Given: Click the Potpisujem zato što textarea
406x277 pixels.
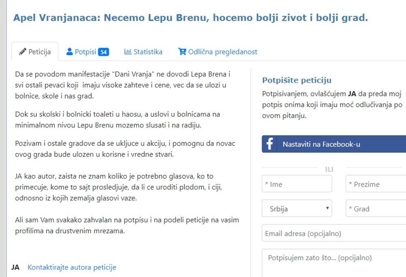Looking at the screenshot, I should coord(334,263).
